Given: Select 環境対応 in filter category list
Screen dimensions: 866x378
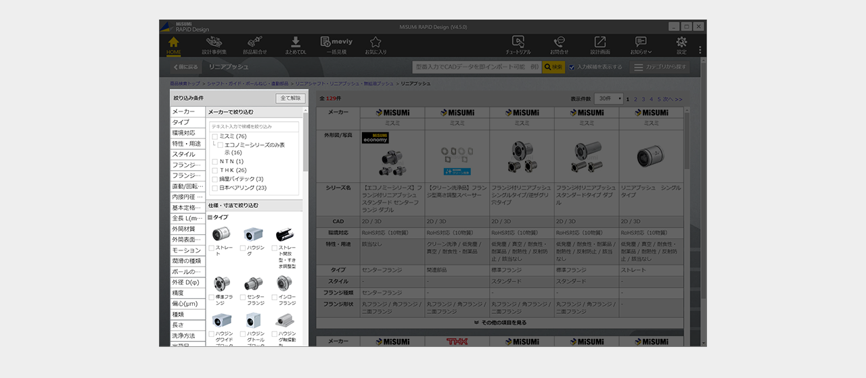Looking at the screenshot, I should (187, 133).
